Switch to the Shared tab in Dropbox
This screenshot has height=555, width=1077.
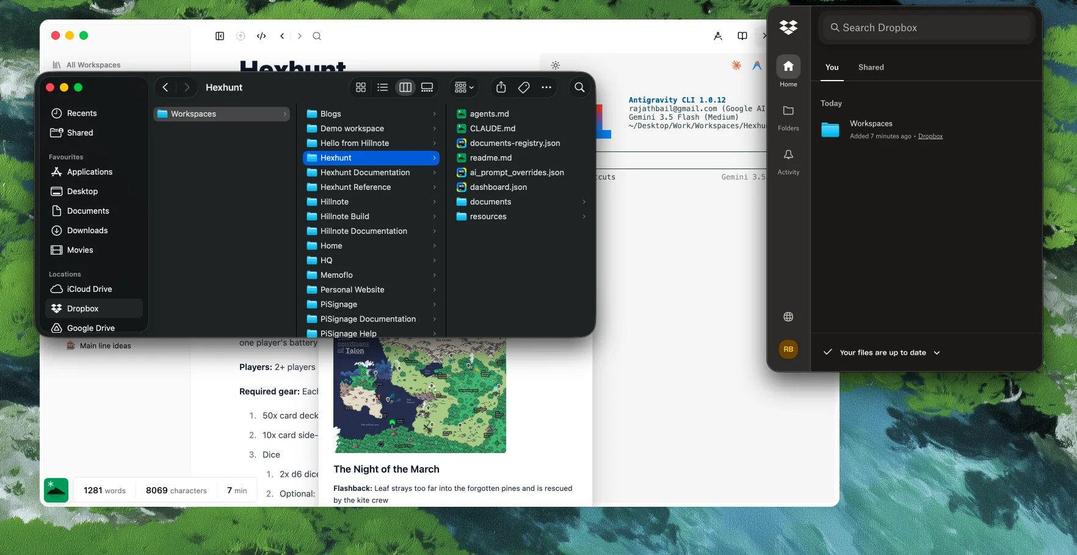point(871,67)
